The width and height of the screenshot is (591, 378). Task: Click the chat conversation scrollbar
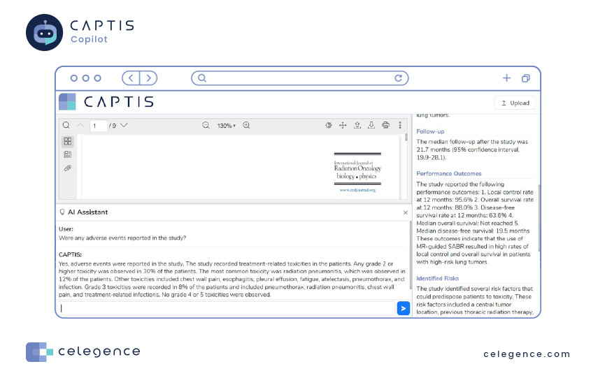pos(411,256)
